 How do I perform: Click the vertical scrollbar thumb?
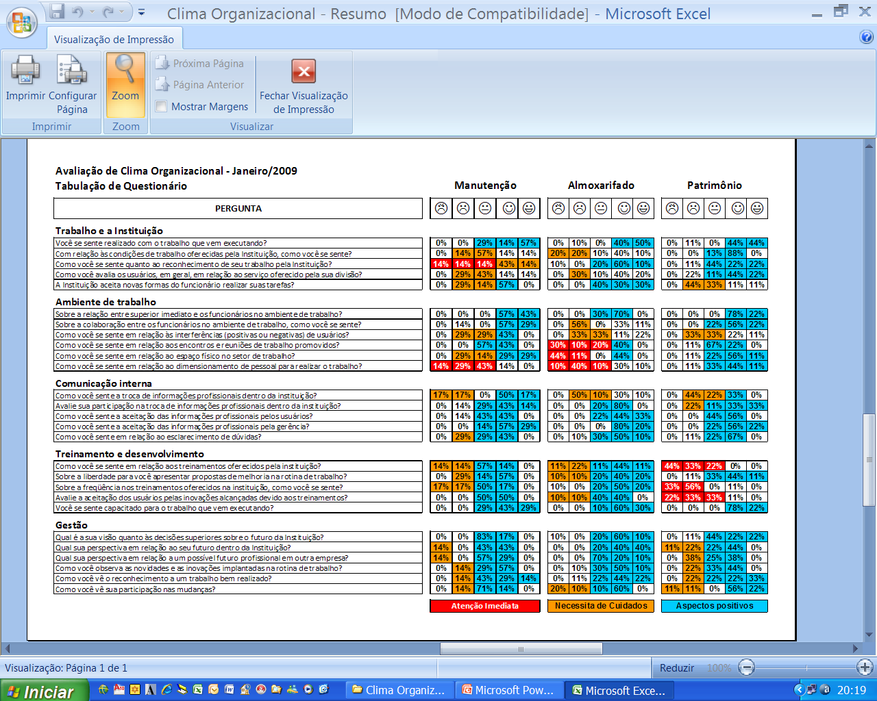point(870,459)
